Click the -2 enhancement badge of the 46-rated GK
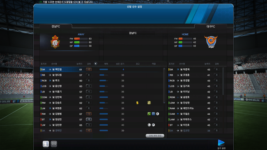This screenshot has height=150, width=267. click(89, 130)
